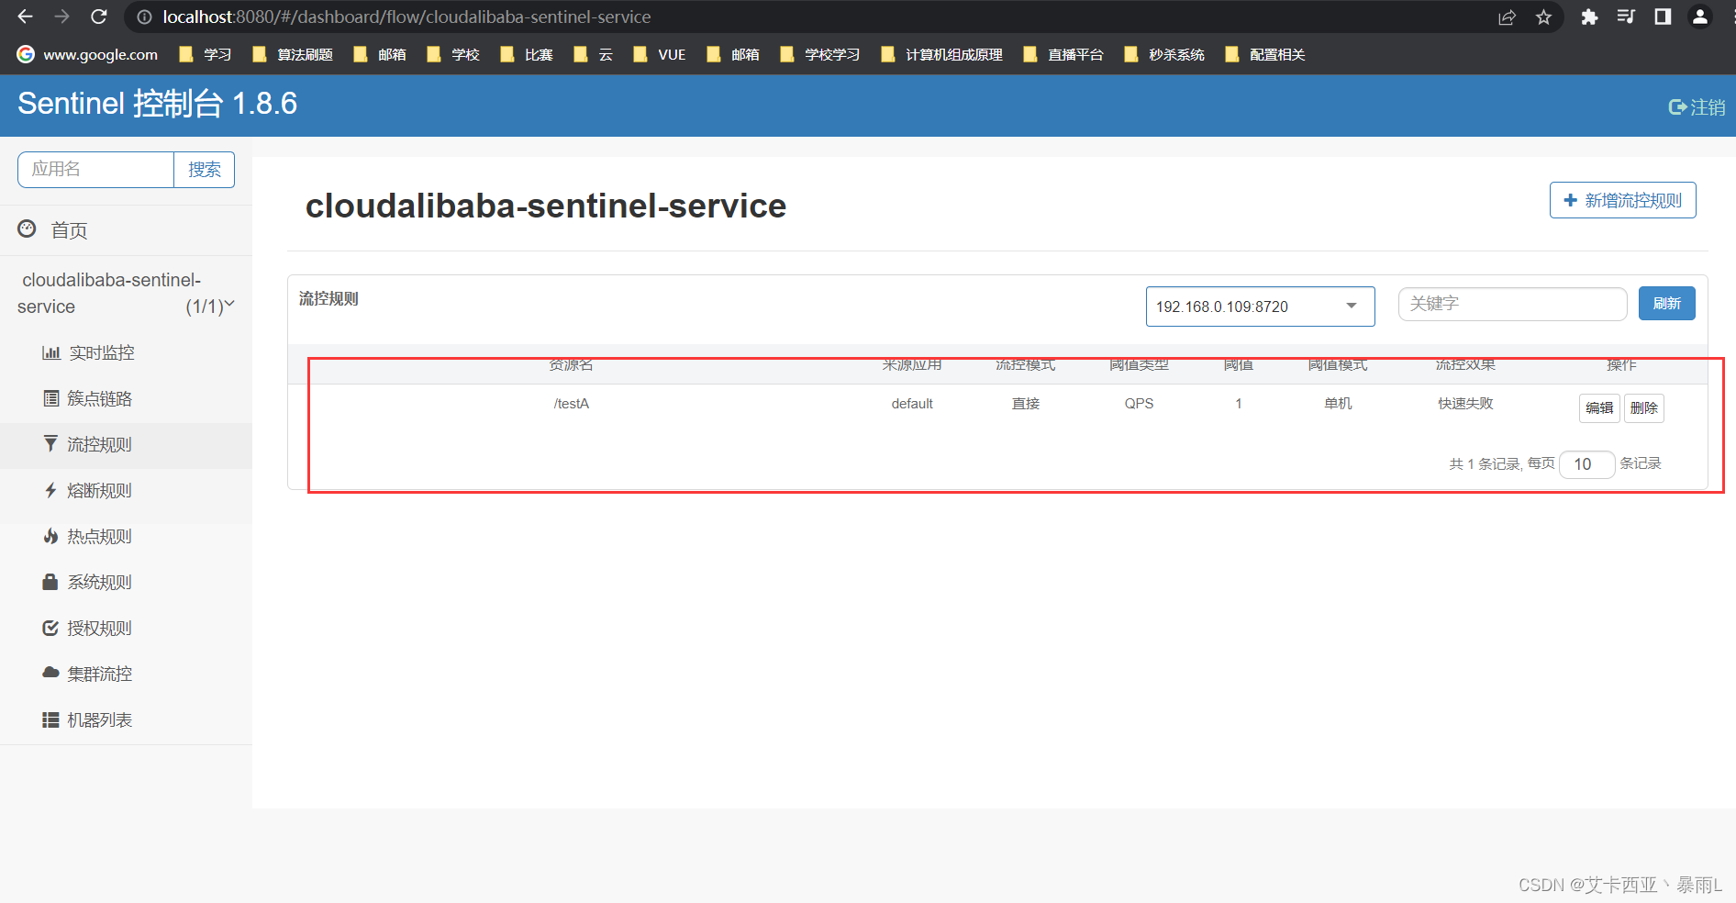The width and height of the screenshot is (1736, 903).
Task: Click the 快速失败 flow effect cell
Action: [1465, 404]
